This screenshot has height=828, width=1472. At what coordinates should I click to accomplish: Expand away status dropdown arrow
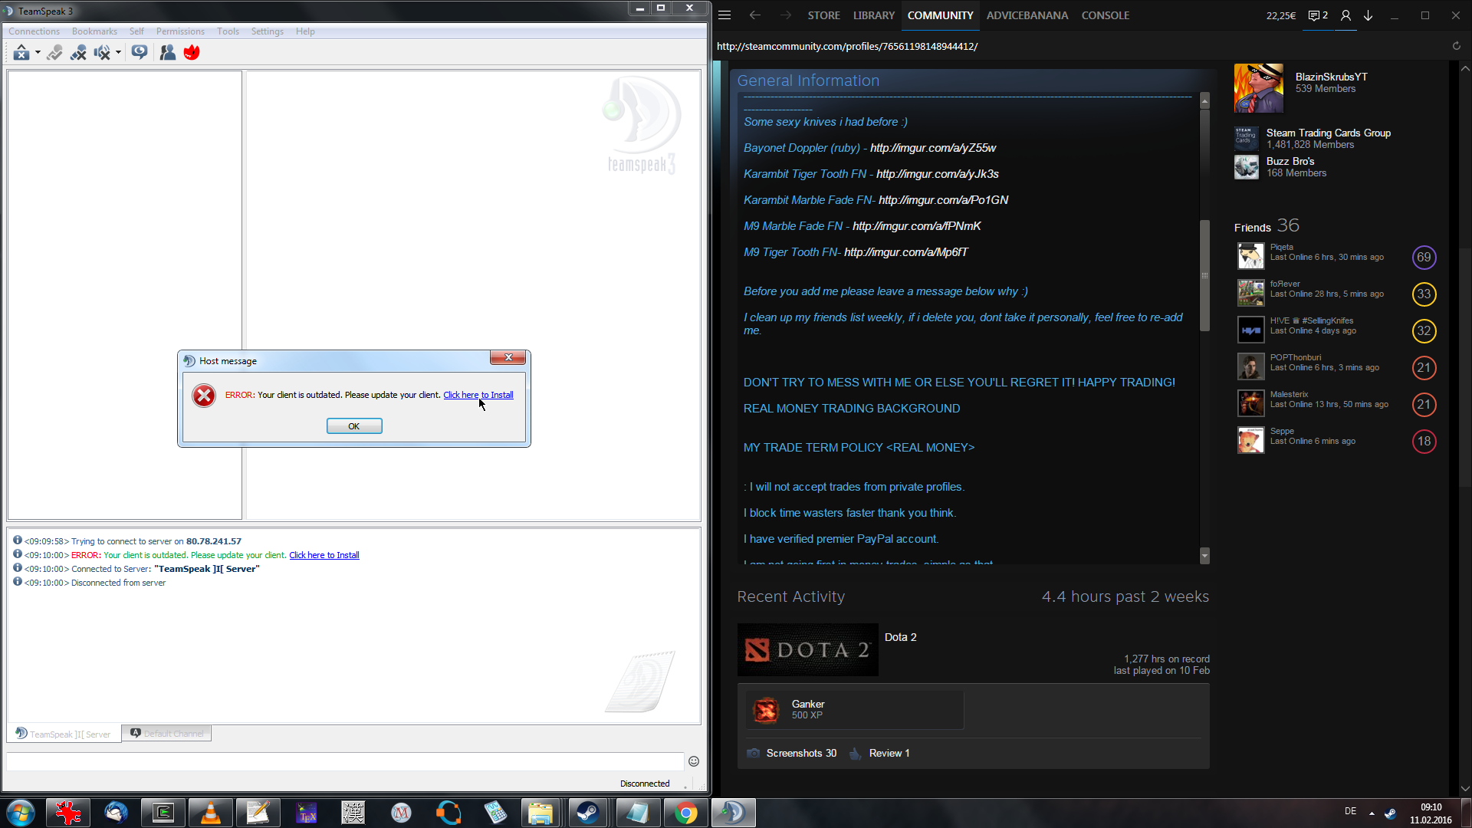(x=38, y=52)
